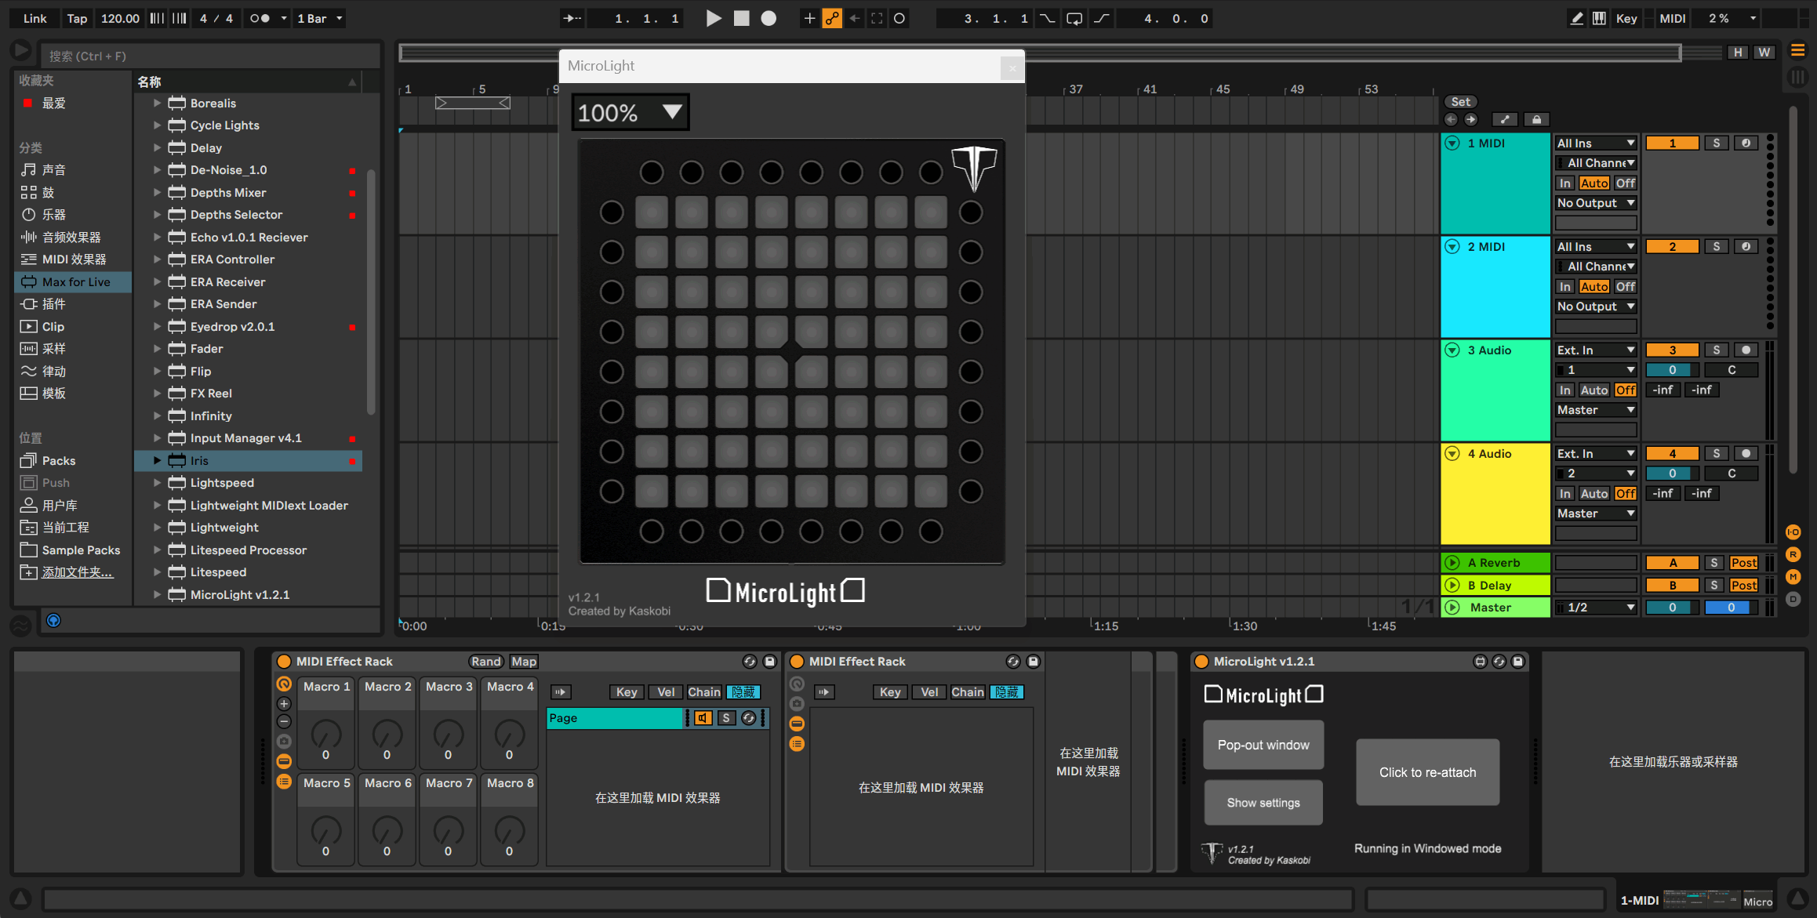Toggle Automation Arm icon in transport
The image size is (1817, 918).
point(832,18)
